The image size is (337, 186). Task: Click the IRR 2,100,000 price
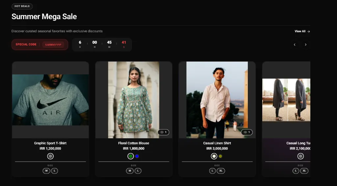coord(300,148)
